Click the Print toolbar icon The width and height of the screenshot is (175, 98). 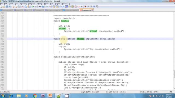[19, 7]
